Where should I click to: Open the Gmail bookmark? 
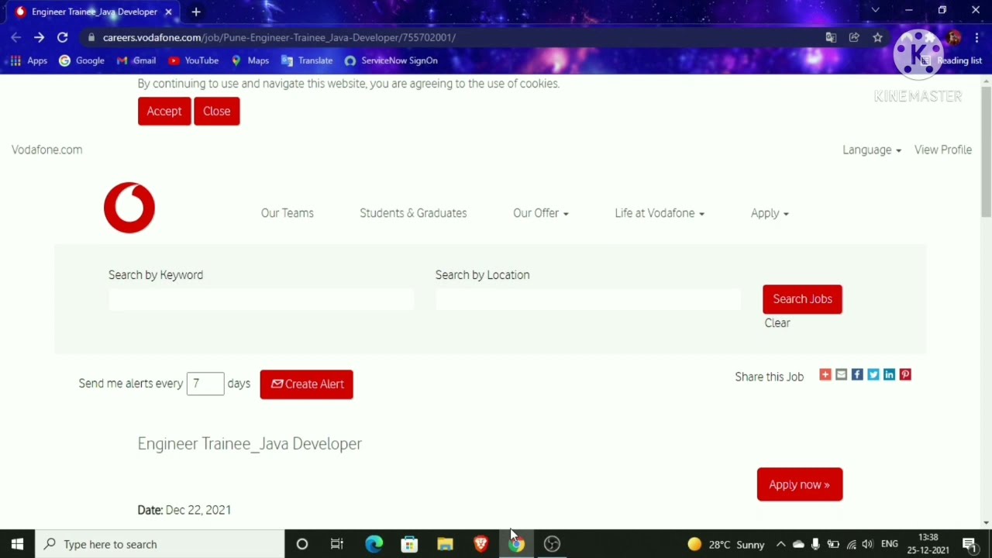tap(136, 60)
